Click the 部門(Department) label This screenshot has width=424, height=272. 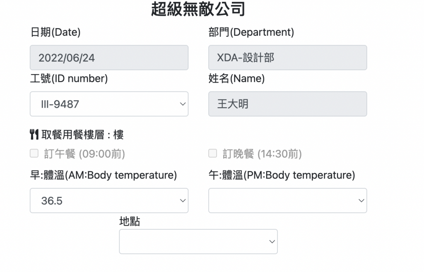click(x=251, y=32)
